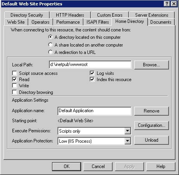Image resolution: width=179 pixels, height=175 pixels.
Task: Enable the Script source access checkbox
Action: pos(14,73)
